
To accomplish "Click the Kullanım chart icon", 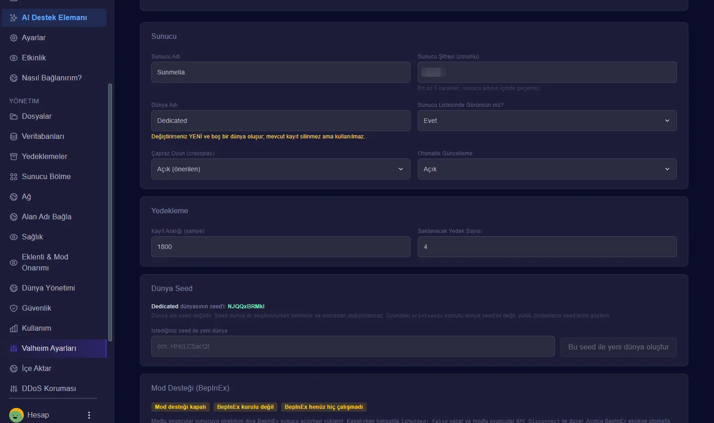I will 14,328.
